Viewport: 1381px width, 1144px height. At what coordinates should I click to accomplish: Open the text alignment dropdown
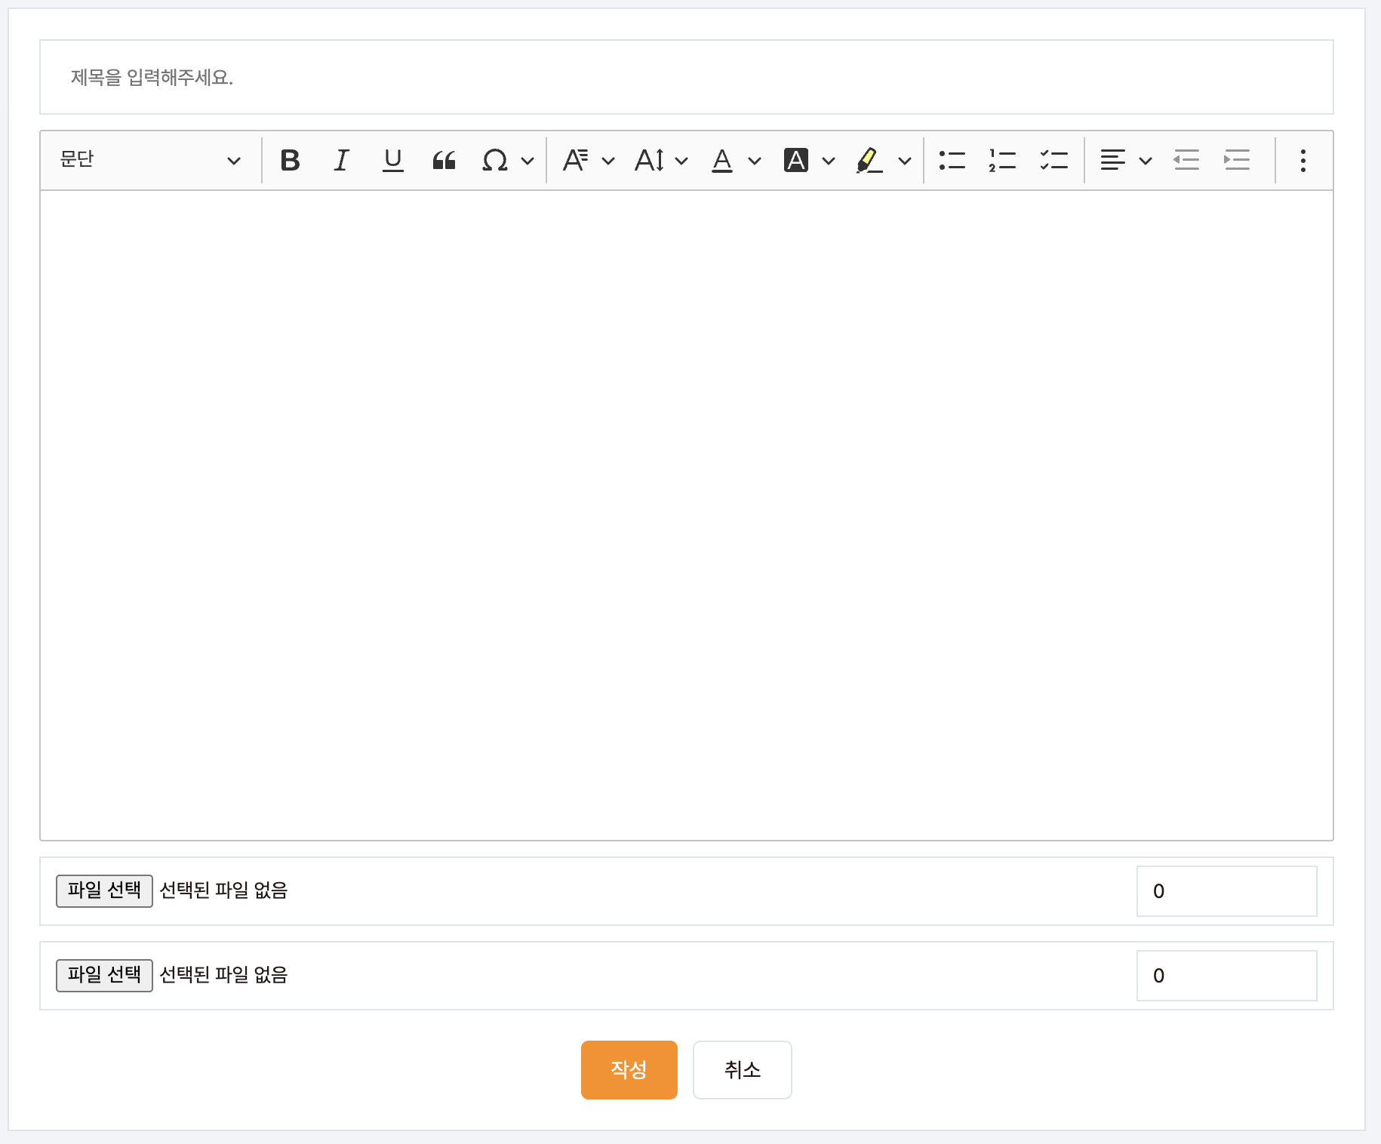(1125, 160)
